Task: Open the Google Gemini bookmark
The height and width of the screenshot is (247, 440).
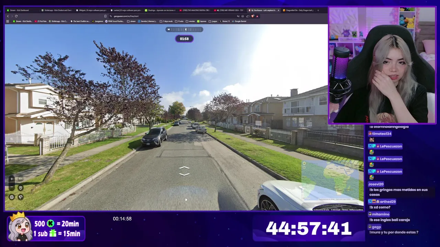Action: coord(239,21)
